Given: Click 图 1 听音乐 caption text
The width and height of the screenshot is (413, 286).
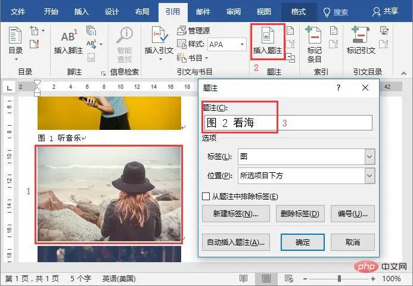Looking at the screenshot, I should [x=59, y=138].
